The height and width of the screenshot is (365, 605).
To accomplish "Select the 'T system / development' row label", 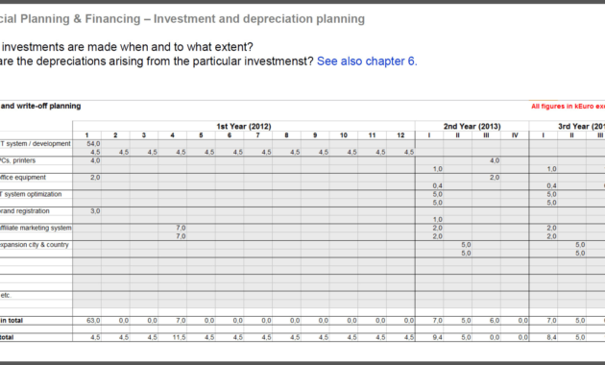I will pyautogui.click(x=36, y=144).
